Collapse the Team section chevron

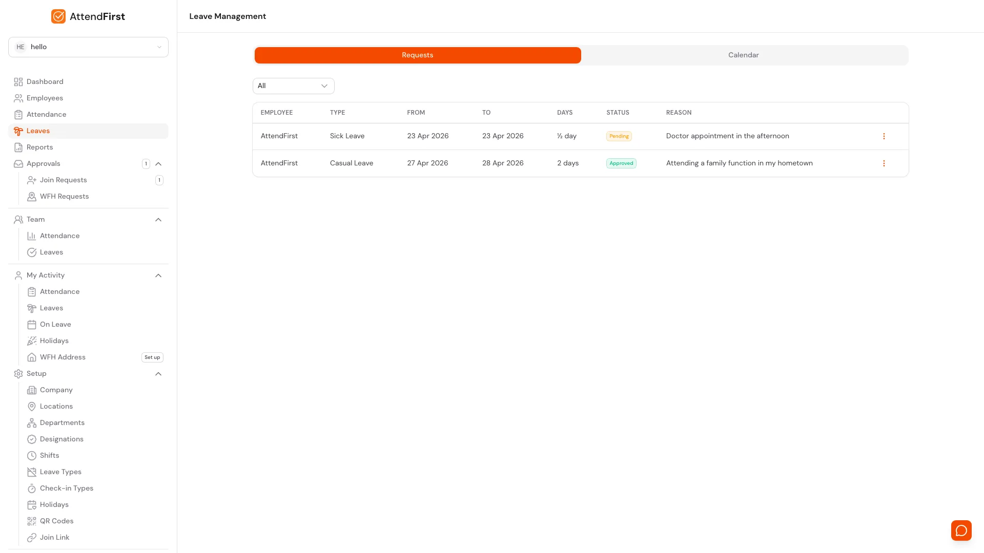point(158,220)
